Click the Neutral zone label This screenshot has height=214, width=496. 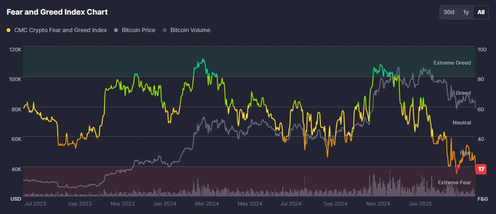tap(461, 123)
